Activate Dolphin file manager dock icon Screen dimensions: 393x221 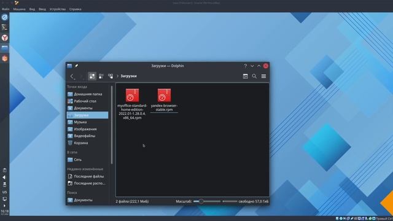5,48
